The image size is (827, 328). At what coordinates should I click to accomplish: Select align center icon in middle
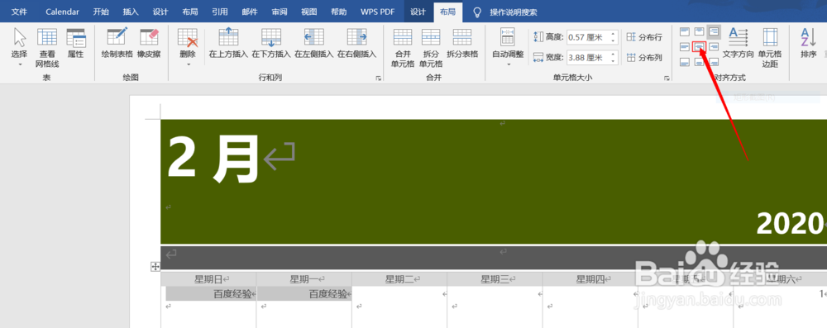pyautogui.click(x=699, y=47)
